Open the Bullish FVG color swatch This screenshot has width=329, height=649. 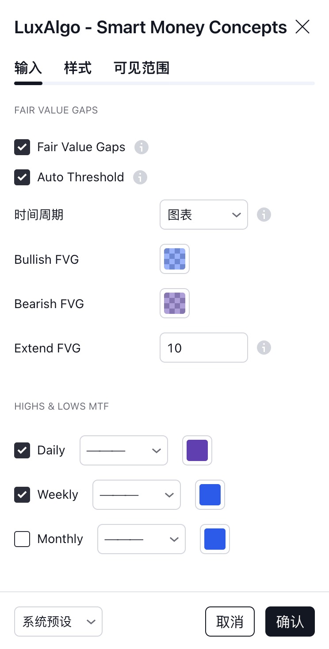[x=175, y=259]
